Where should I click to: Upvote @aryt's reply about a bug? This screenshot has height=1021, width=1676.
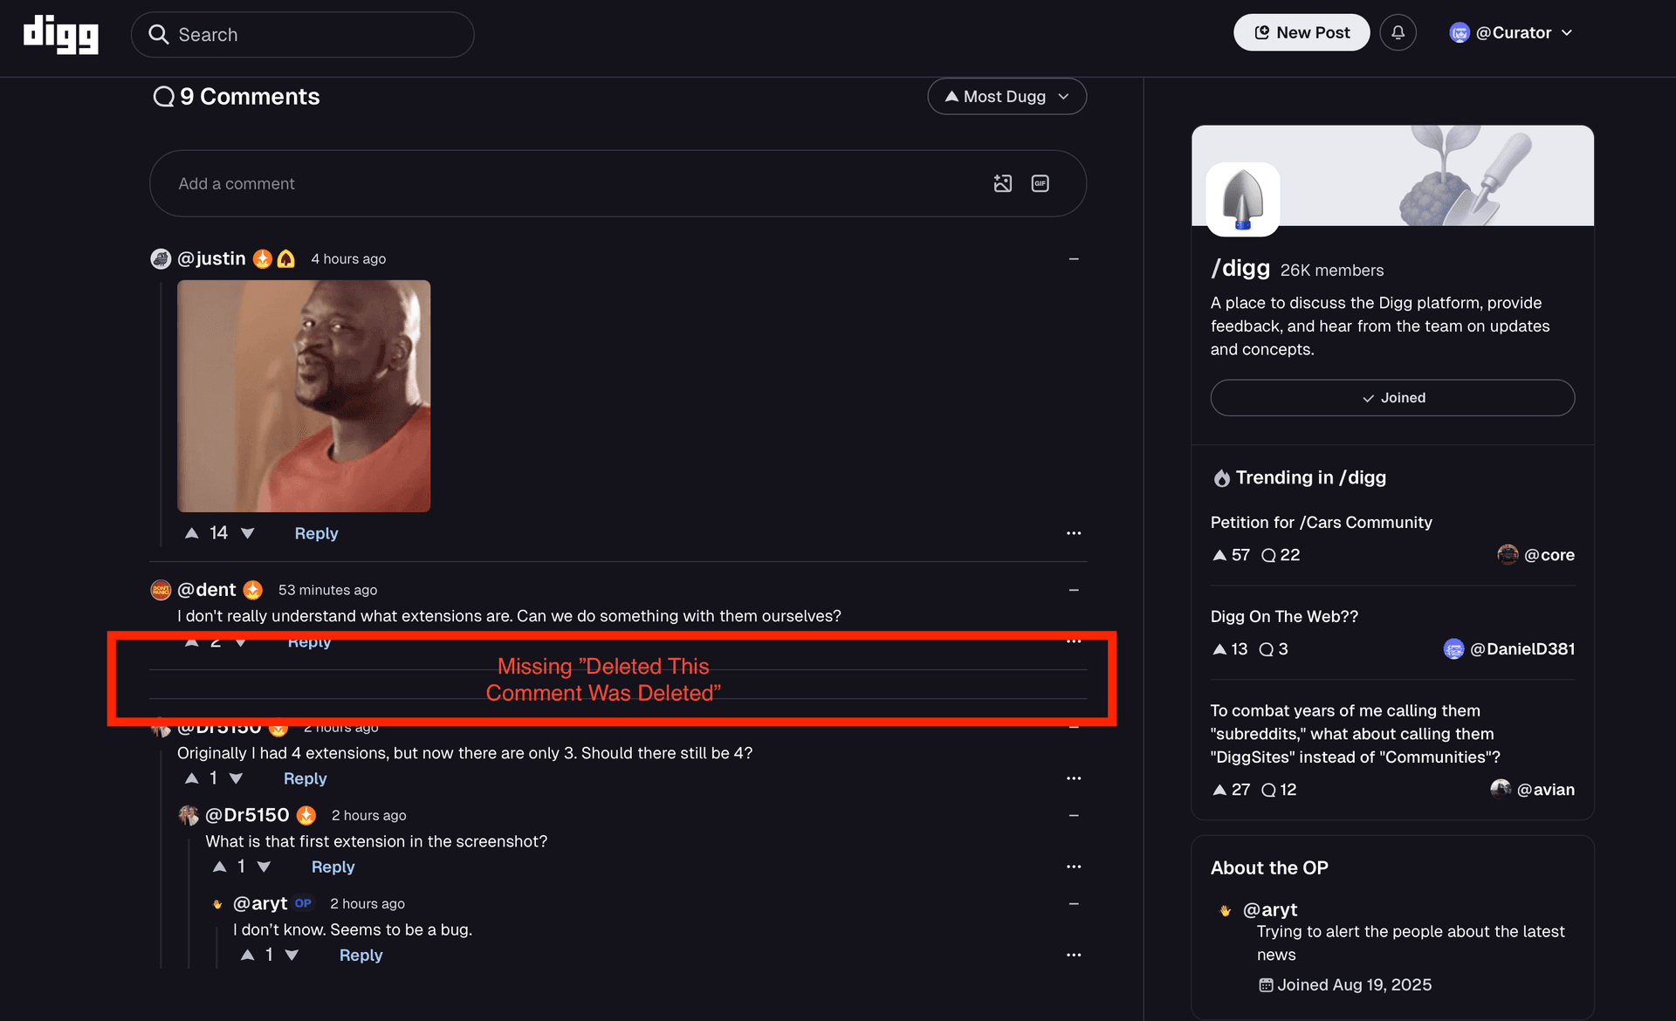248,955
